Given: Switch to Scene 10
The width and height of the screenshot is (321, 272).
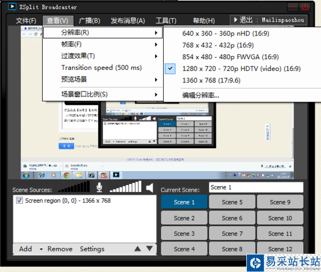Looking at the screenshot, I should 280,218.
